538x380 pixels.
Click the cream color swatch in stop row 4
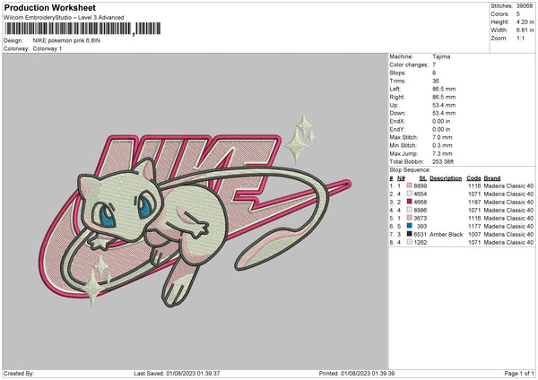pos(410,210)
